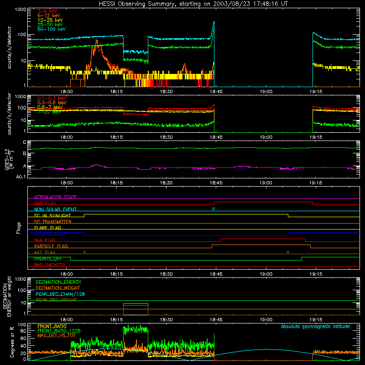Click the 0.8-7 MeV legend label
365x365 pixels.
tap(50, 107)
